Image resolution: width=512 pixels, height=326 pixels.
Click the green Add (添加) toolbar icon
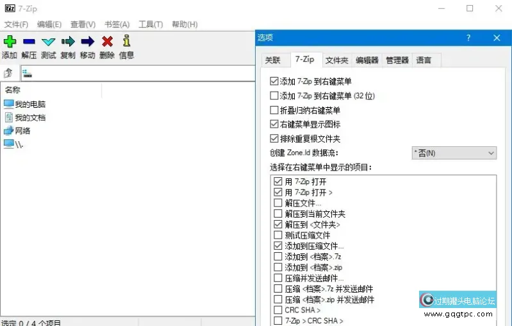pyautogui.click(x=10, y=42)
